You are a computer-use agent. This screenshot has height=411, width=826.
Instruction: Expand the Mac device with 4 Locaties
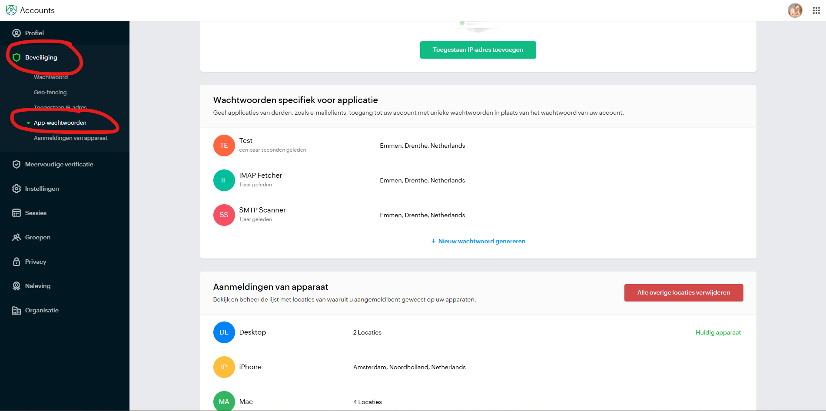(246, 402)
